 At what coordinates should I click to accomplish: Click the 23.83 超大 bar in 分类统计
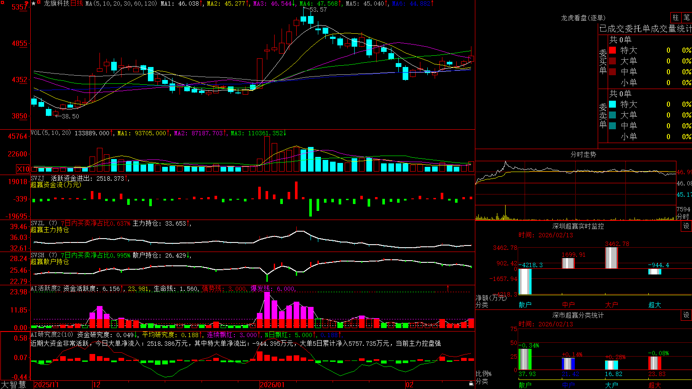[655, 363]
